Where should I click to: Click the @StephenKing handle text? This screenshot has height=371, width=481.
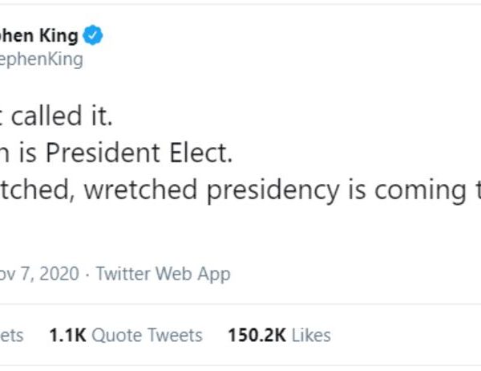41,59
